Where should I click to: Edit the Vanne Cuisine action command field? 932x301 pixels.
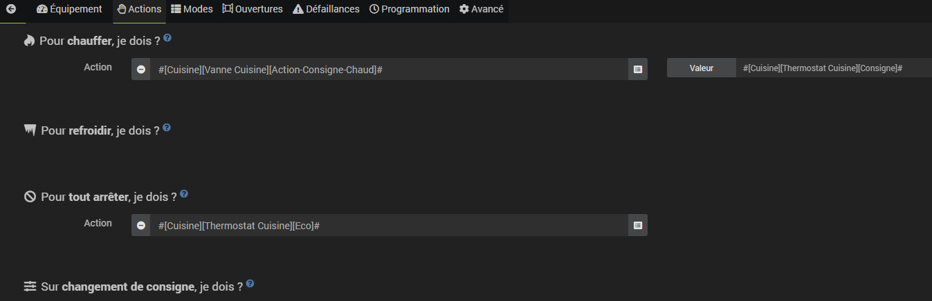(x=389, y=69)
